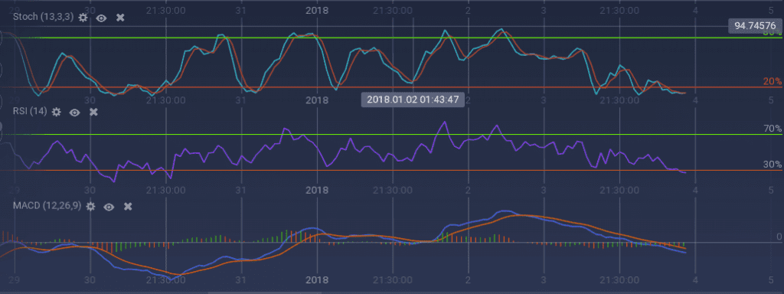The height and width of the screenshot is (294, 784).
Task: Click the RSI (14) label
Action: point(30,112)
